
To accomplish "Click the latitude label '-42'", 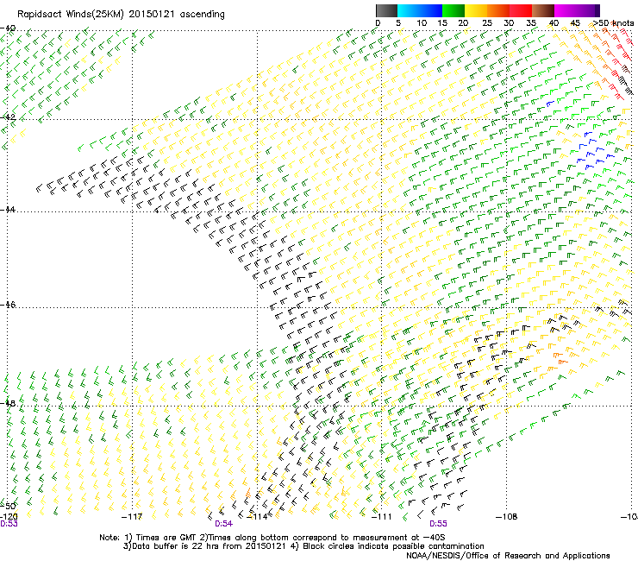I will [8, 117].
